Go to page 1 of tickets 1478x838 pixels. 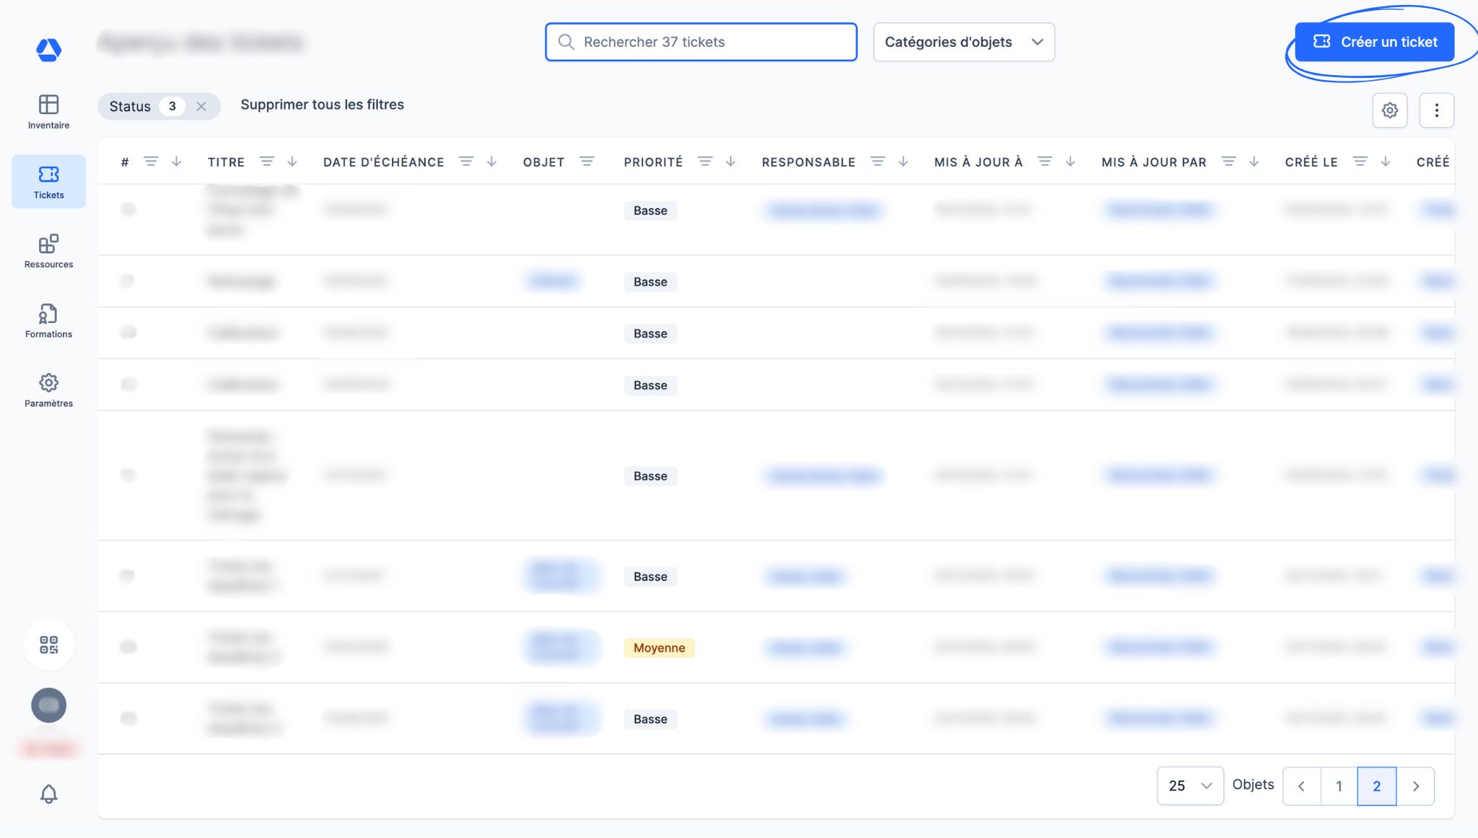click(1339, 785)
